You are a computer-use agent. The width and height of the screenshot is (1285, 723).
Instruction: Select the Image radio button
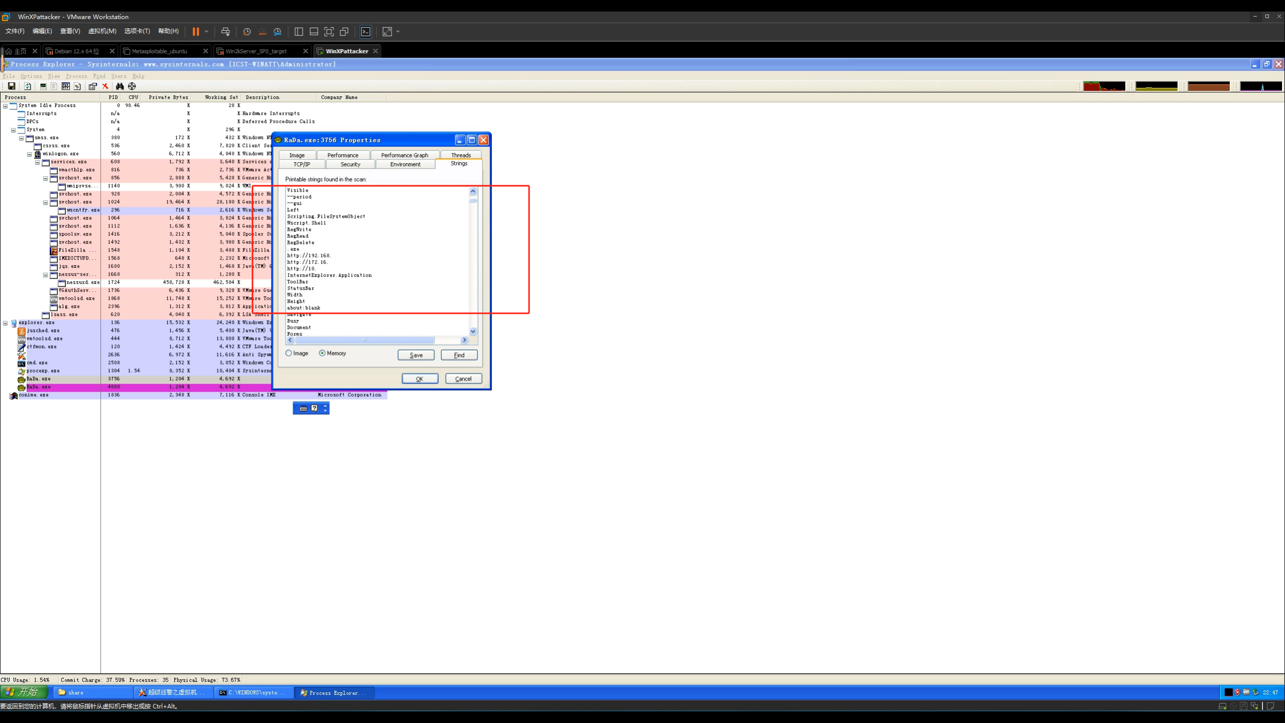pos(289,353)
